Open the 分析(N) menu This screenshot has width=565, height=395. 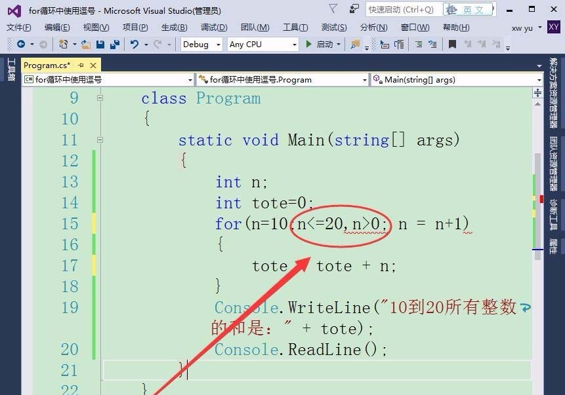(373, 28)
